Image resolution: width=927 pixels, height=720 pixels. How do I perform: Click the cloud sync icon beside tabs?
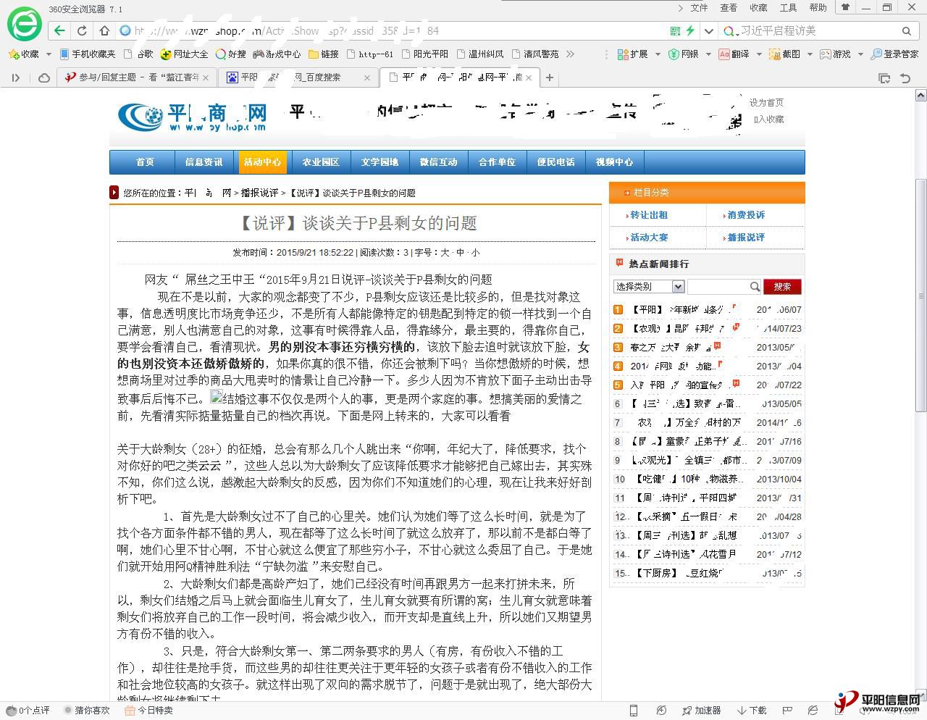[44, 78]
